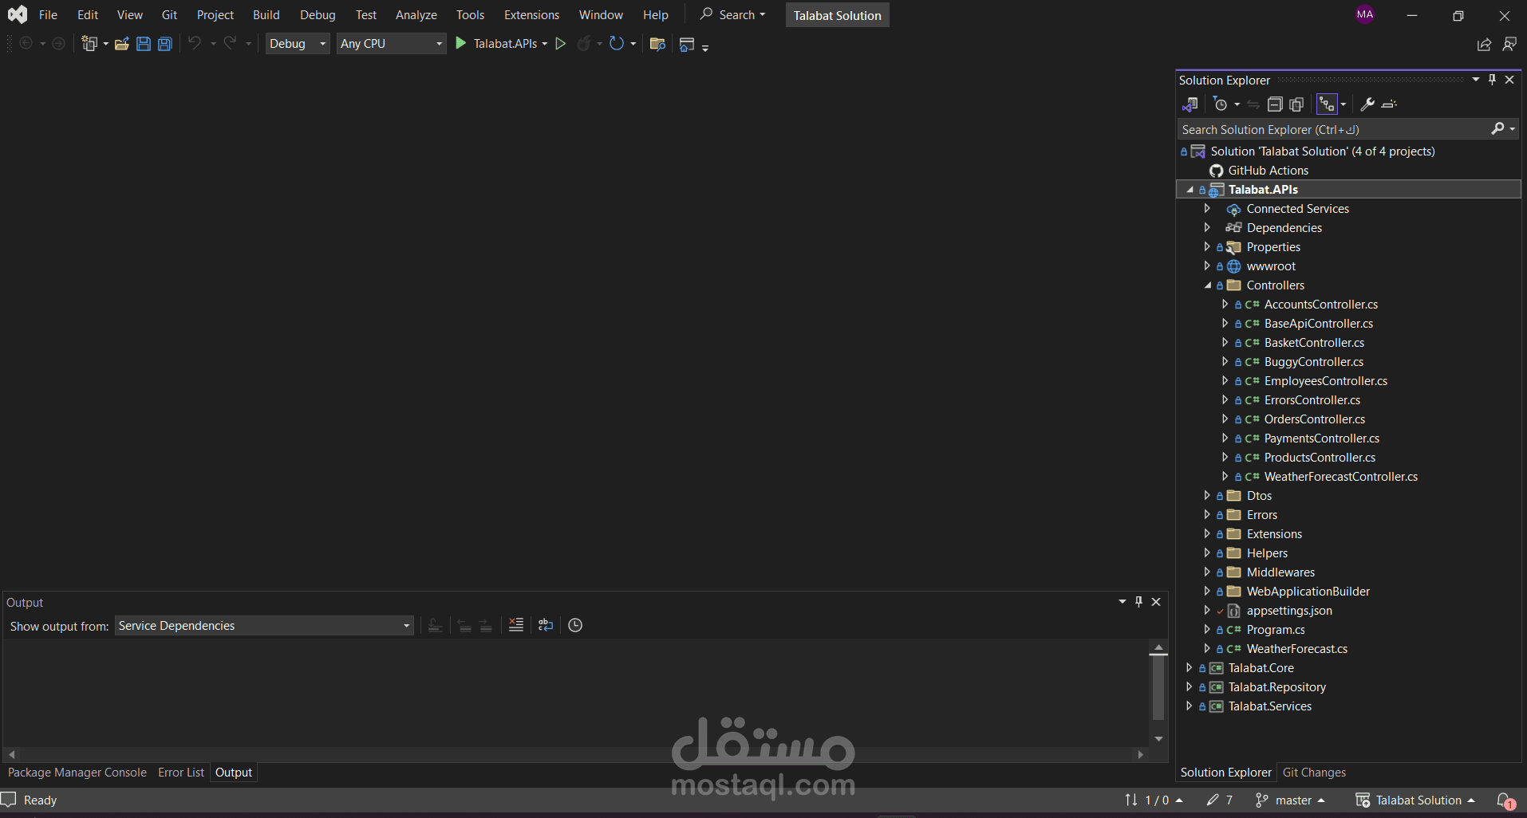Select the Middlewares folder
Image resolution: width=1527 pixels, height=818 pixels.
[x=1280, y=572]
